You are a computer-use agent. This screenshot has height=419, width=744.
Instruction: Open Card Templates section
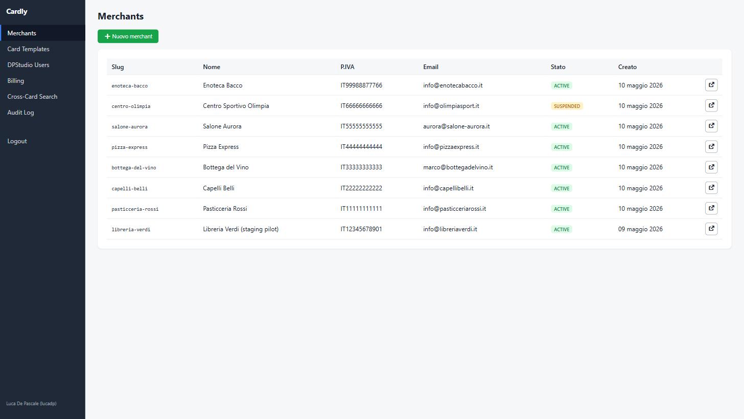tap(42, 49)
